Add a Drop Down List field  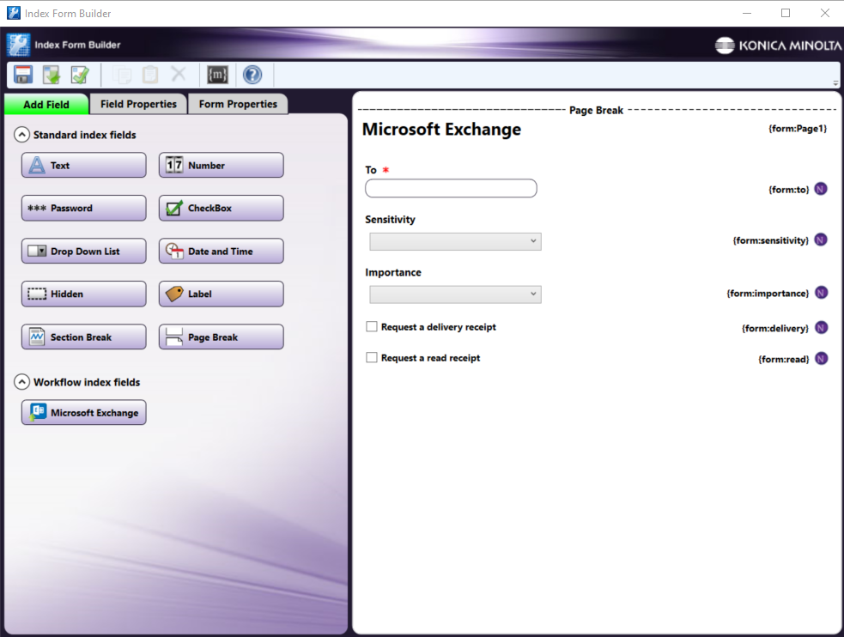click(84, 252)
